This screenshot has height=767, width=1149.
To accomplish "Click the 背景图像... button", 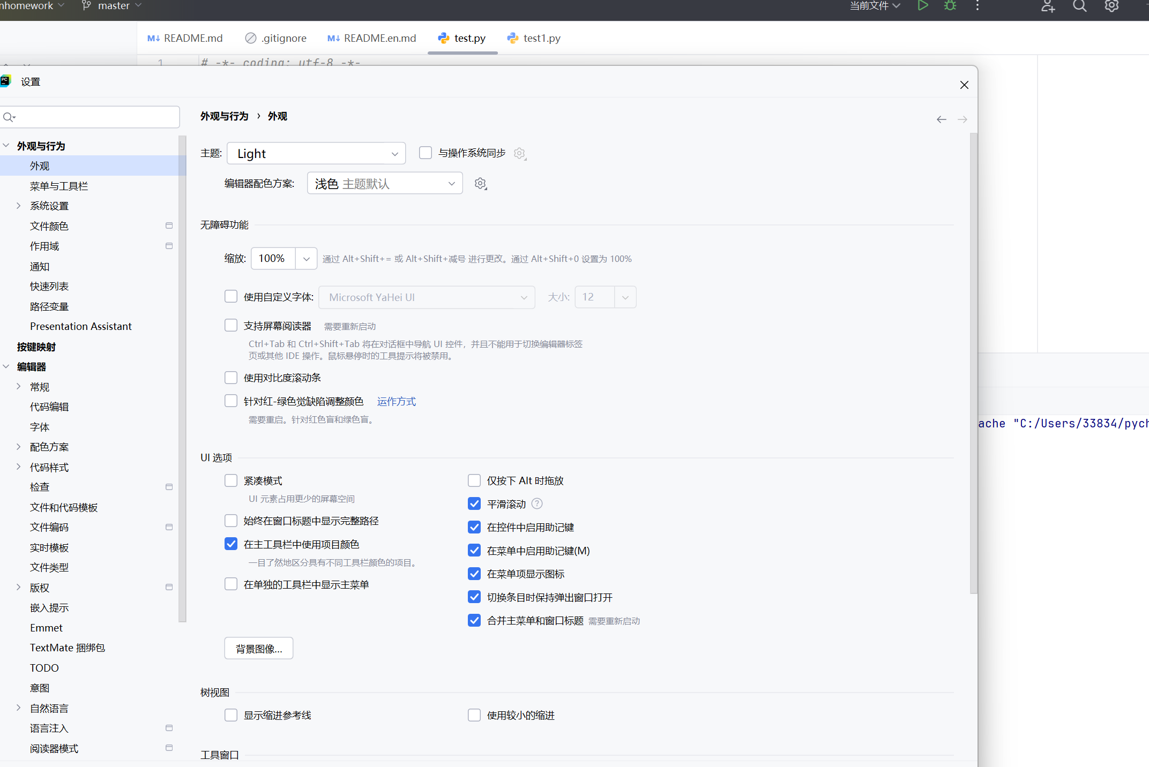I will pos(258,649).
